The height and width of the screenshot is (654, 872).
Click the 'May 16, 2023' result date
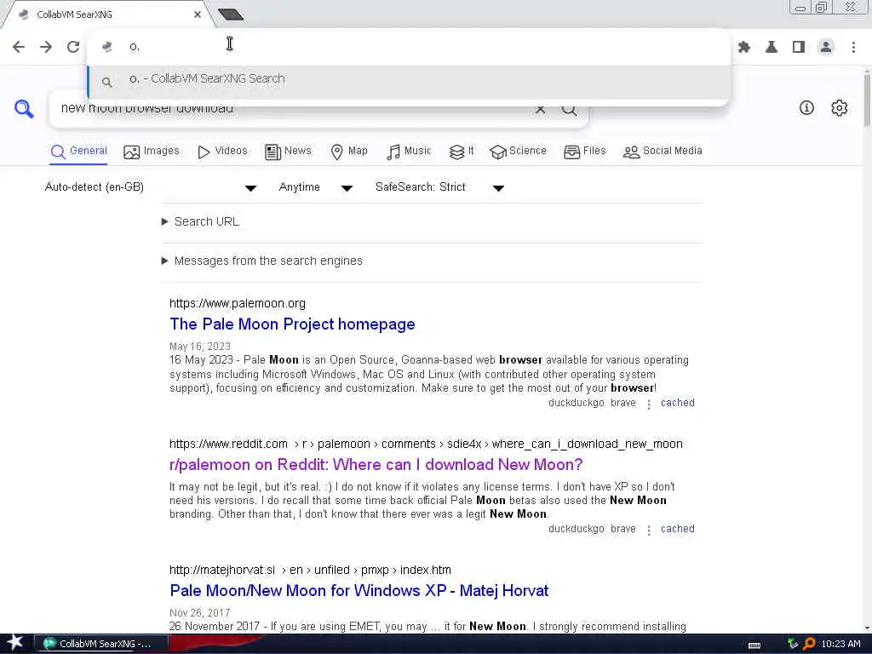(x=200, y=347)
